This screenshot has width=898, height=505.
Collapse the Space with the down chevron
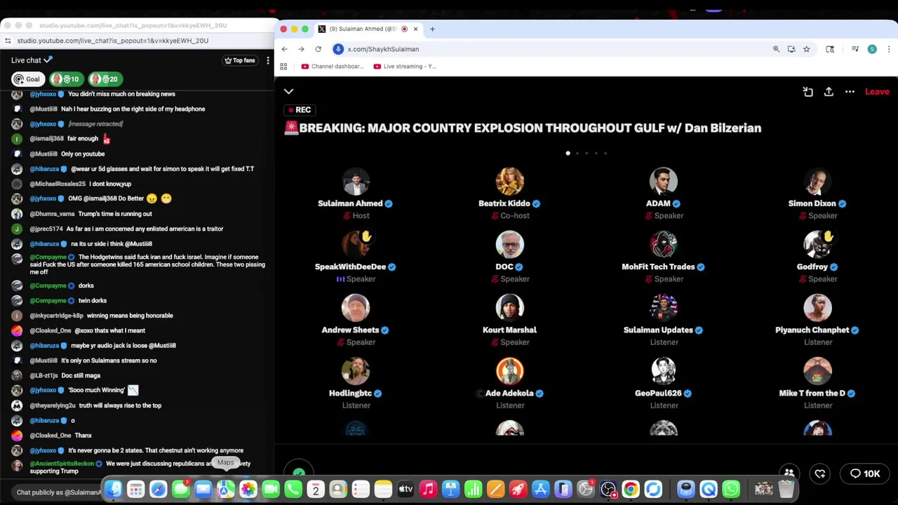click(288, 91)
